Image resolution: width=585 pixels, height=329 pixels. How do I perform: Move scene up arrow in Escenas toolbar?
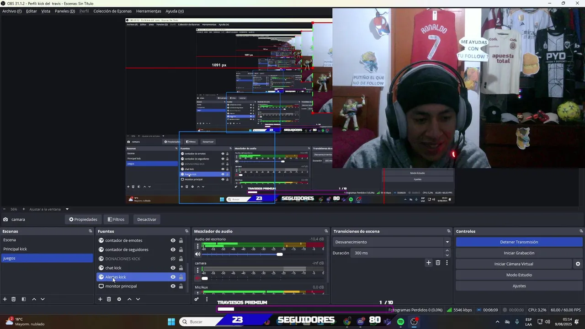34,299
